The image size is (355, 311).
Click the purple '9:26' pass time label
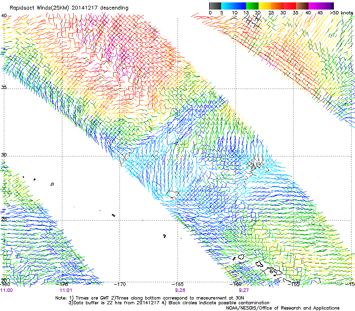pyautogui.click(x=180, y=290)
